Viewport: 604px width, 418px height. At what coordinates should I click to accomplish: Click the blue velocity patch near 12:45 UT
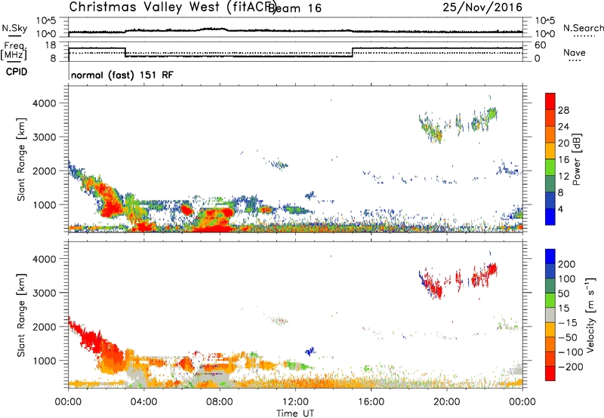310,351
